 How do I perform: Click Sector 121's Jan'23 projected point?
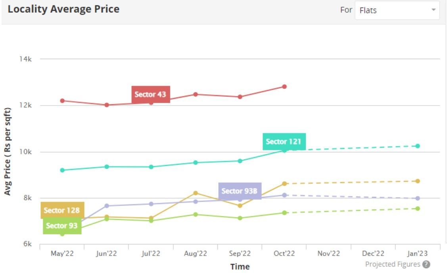tap(418, 146)
